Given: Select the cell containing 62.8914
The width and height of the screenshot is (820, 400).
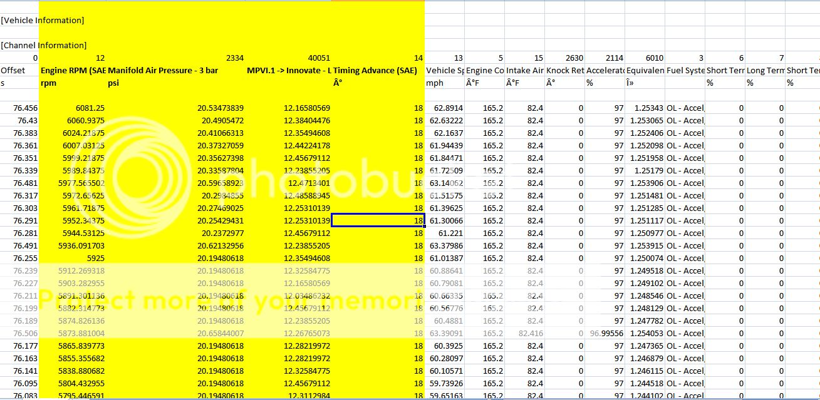Looking at the screenshot, I should pyautogui.click(x=445, y=108).
